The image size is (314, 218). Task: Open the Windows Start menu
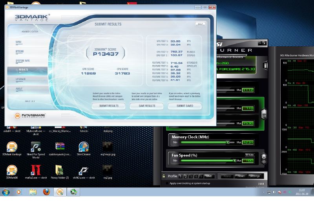point(5,192)
